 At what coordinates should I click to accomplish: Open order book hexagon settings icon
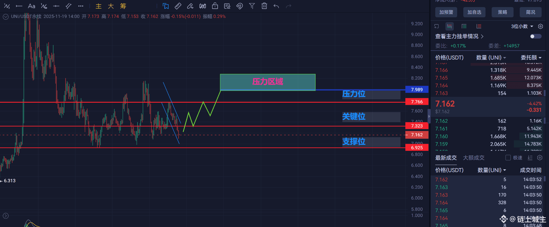tap(540, 27)
